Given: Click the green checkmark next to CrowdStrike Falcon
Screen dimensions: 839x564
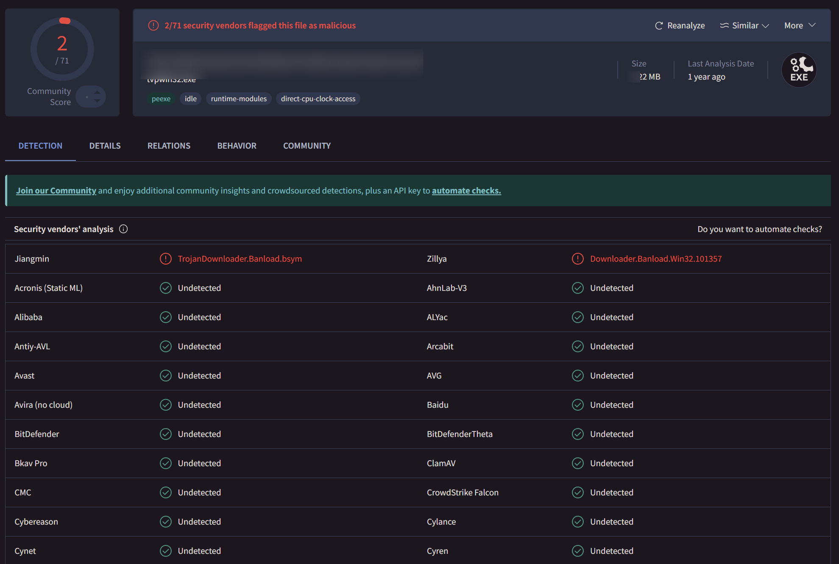Looking at the screenshot, I should tap(577, 492).
